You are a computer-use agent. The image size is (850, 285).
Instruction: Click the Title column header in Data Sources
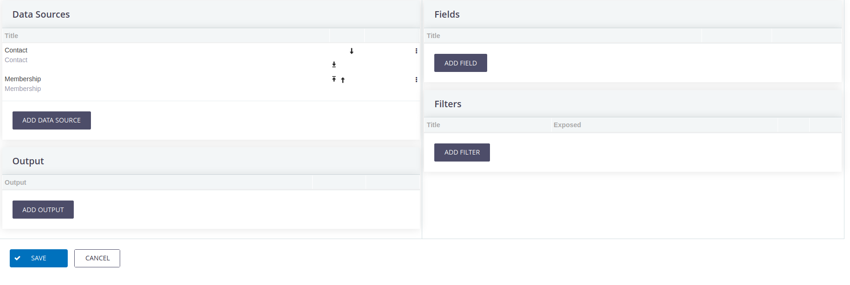tap(12, 36)
